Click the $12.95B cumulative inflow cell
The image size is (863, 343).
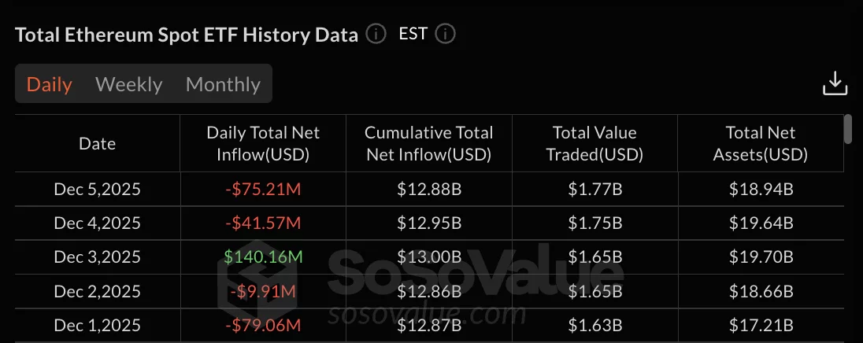(428, 223)
